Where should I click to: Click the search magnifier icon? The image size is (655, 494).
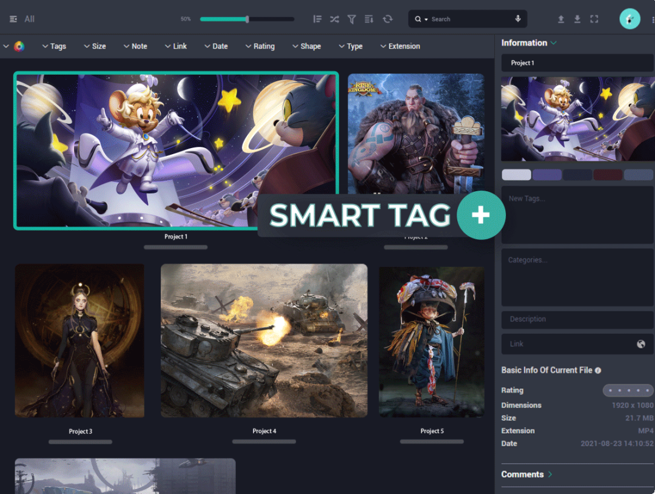(x=418, y=19)
